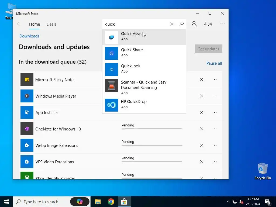
Task: Click VP9 Video Extensions progress bar
Action: tap(152, 162)
